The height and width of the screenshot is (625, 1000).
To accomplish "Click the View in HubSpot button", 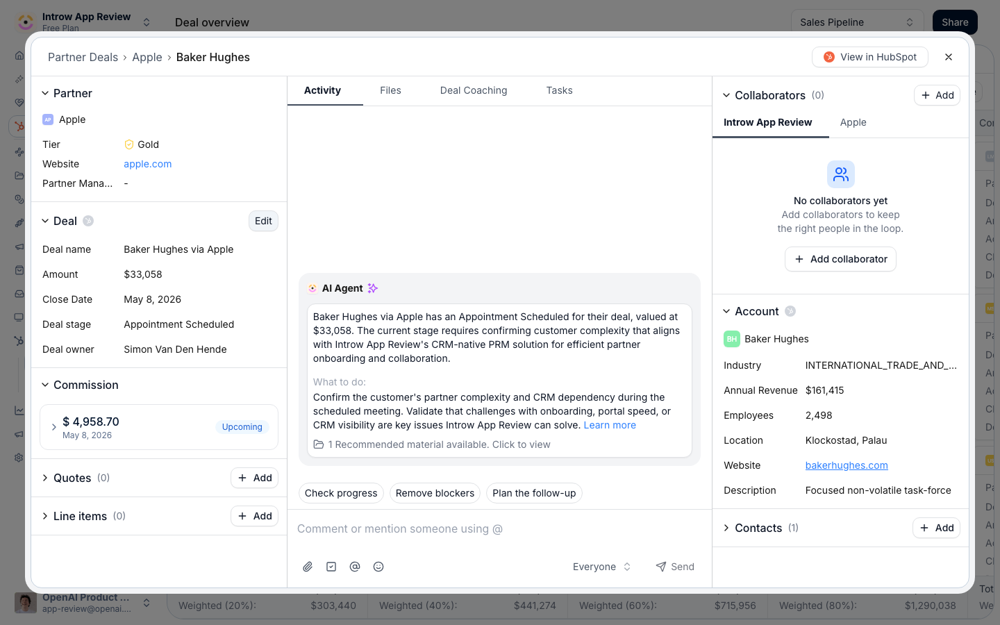I will [x=870, y=57].
